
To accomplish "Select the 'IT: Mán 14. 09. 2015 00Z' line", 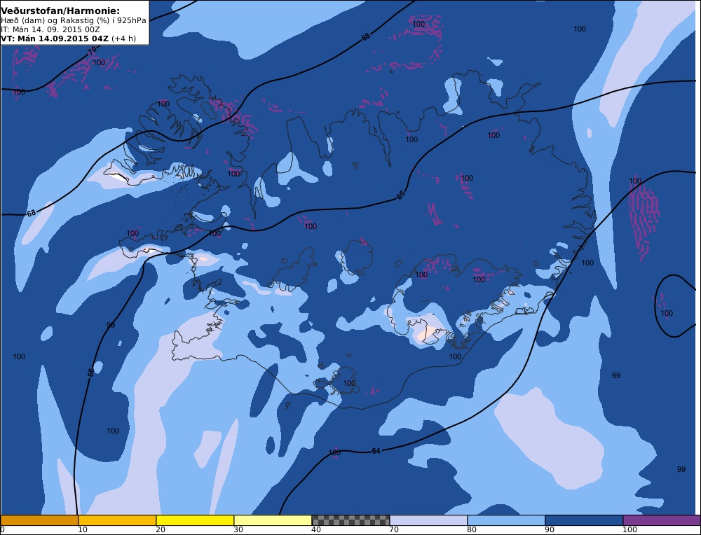I will 50,29.
